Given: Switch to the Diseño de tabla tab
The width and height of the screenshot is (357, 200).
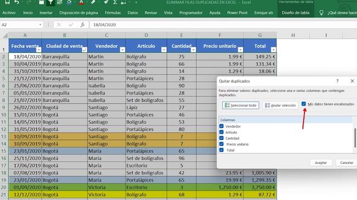Looking at the screenshot, I should click(296, 13).
